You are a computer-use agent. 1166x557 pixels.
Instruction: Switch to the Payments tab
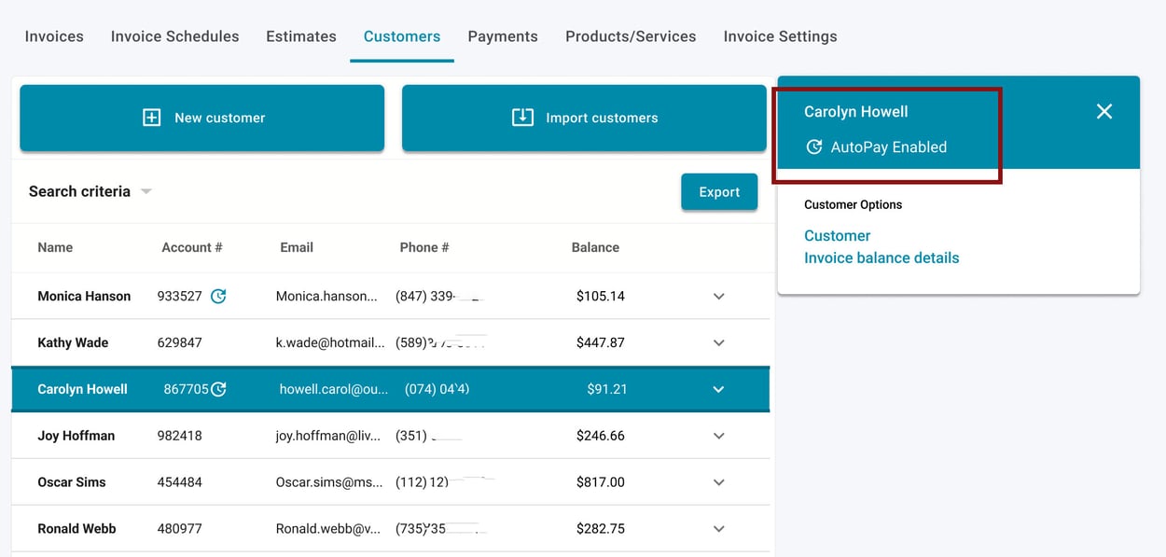503,36
